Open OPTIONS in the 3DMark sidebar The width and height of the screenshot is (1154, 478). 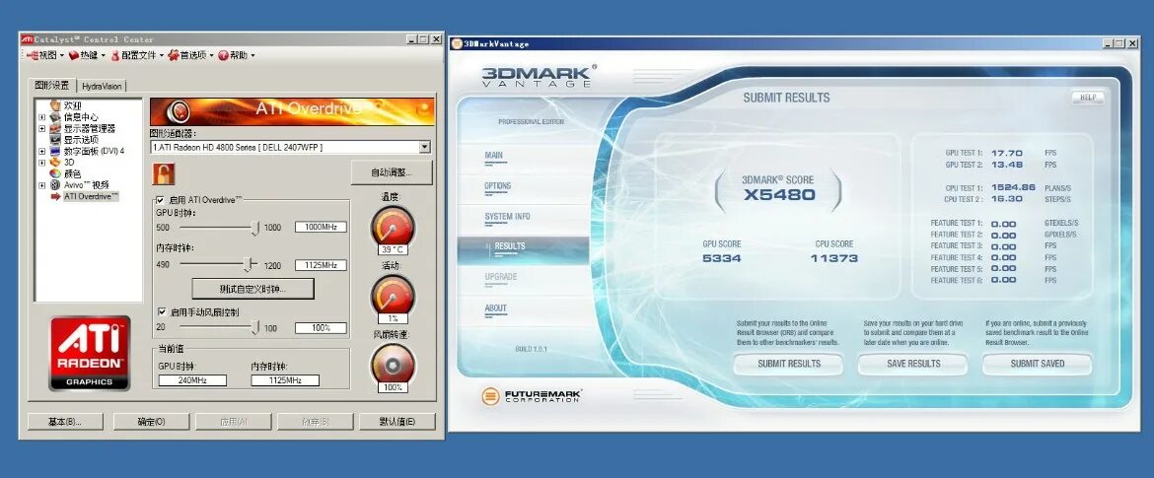[x=497, y=186]
